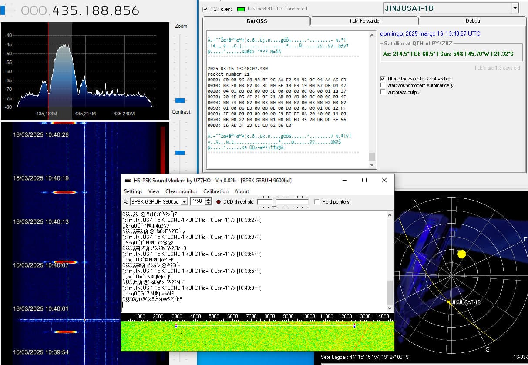Click 'localhost:8100 -> Connected' status text
The width and height of the screenshot is (528, 365).
pyautogui.click(x=277, y=9)
